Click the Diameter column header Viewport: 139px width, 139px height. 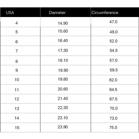pyautogui.click(x=57, y=13)
